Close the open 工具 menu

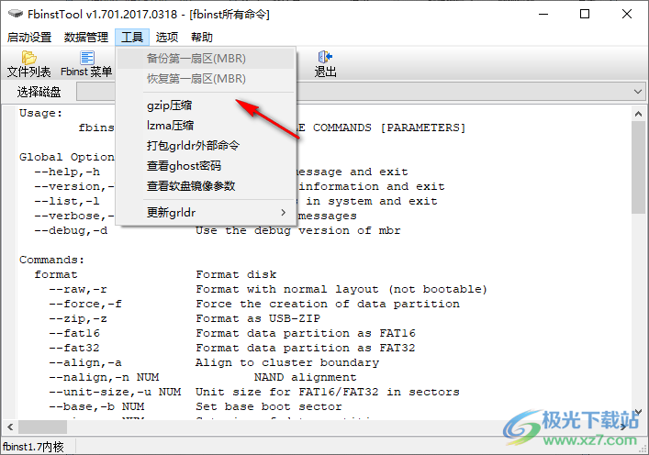(132, 38)
